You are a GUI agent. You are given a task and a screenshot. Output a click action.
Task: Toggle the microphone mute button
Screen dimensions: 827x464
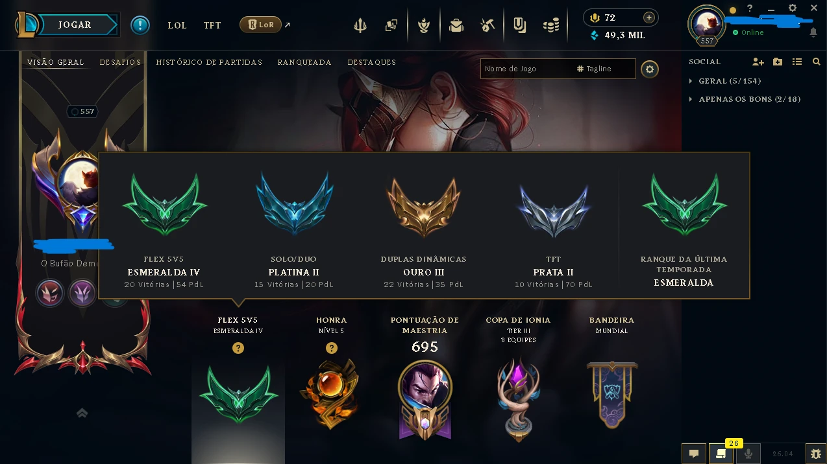(748, 454)
